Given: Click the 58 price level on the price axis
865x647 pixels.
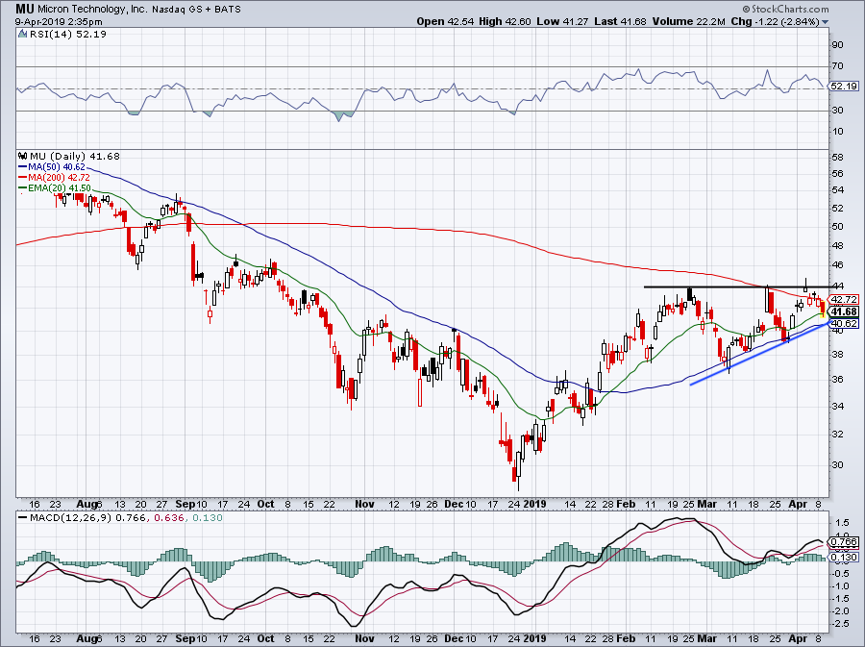Looking at the screenshot, I should pos(837,158).
